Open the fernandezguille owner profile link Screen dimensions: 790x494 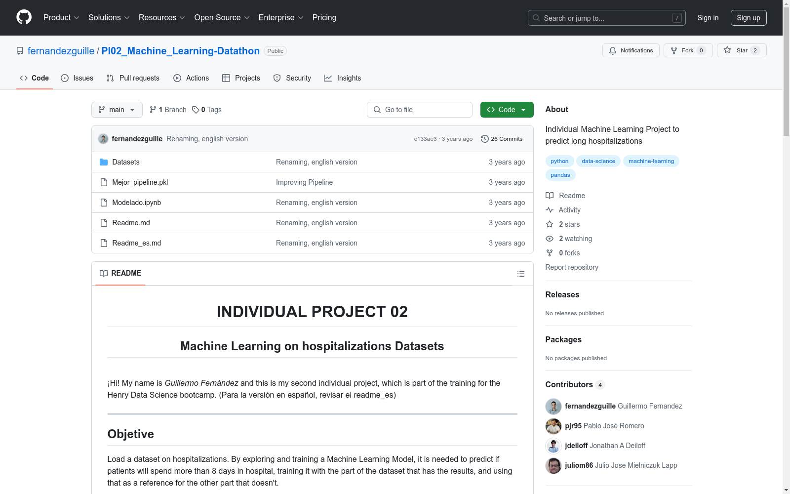point(61,51)
